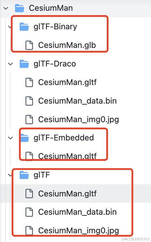Select the glTF-Draco folder label
Image resolution: width=151 pixels, height=242 pixels.
coord(55,64)
